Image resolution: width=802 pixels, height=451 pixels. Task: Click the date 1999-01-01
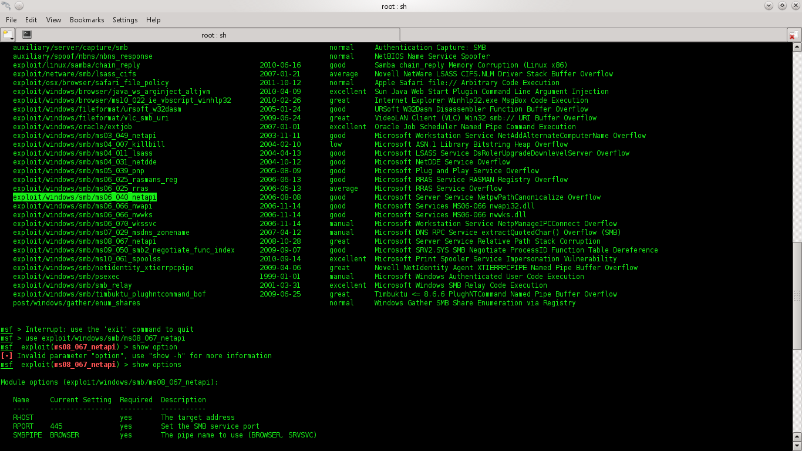pos(280,277)
